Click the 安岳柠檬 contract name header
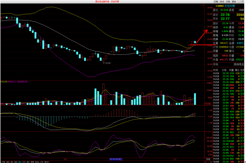246x163 pixels. coord(230,6)
